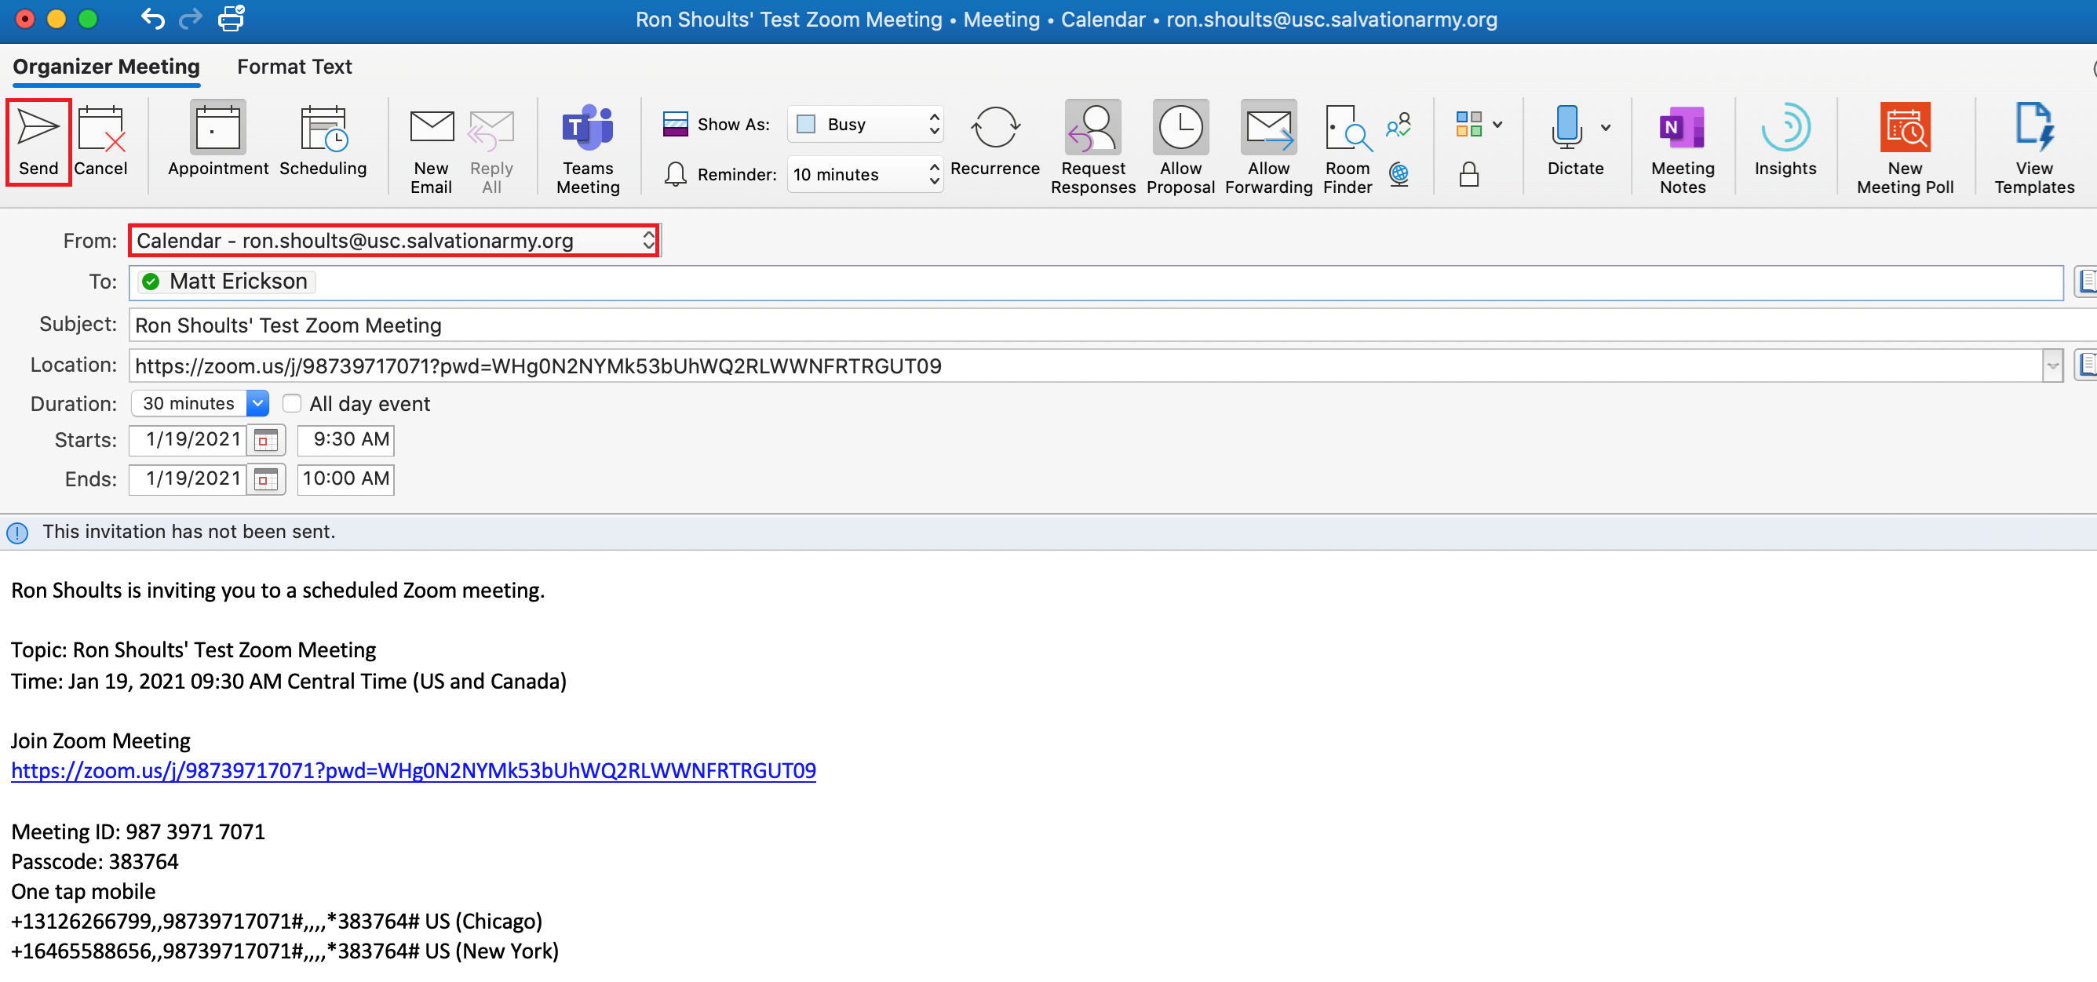Toggle Request Responses option

click(1092, 129)
